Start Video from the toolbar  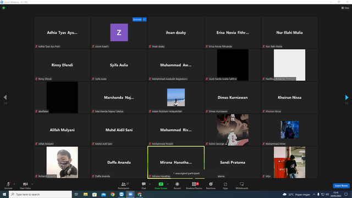click(25, 185)
